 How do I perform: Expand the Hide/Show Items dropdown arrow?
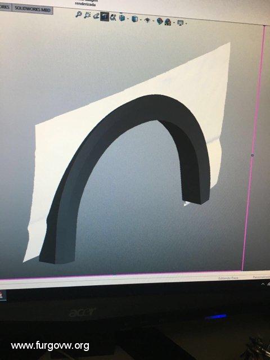(x=153, y=21)
